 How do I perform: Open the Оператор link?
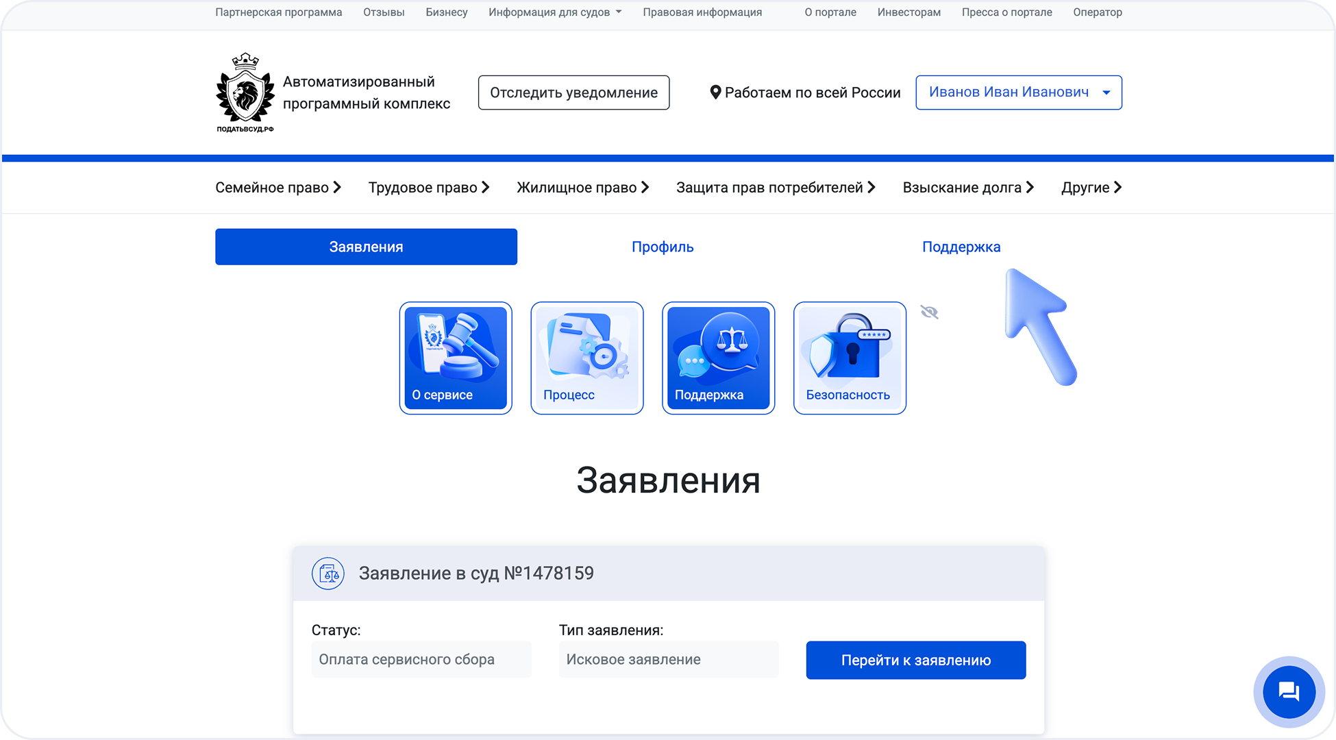click(x=1098, y=12)
